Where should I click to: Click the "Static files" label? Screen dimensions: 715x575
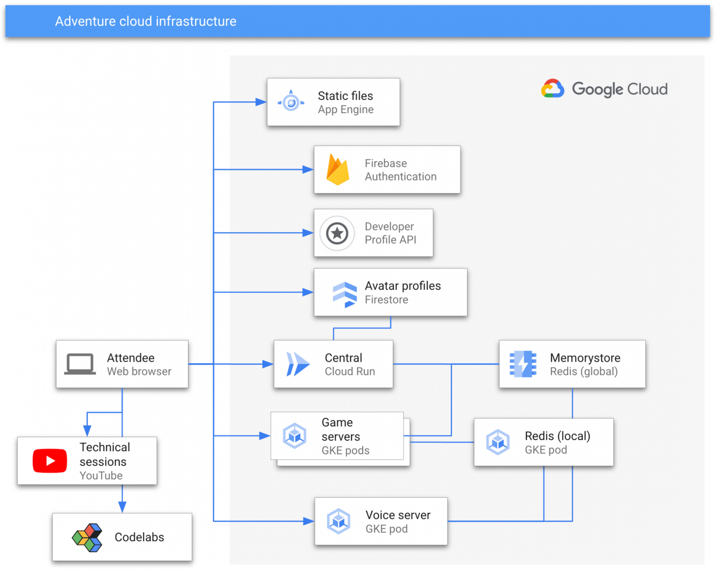345,96
